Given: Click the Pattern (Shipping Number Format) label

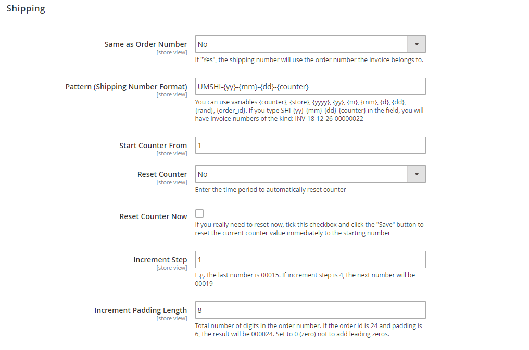Looking at the screenshot, I should [x=126, y=87].
